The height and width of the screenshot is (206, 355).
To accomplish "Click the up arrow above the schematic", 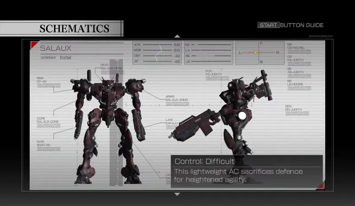I will 177,36.
